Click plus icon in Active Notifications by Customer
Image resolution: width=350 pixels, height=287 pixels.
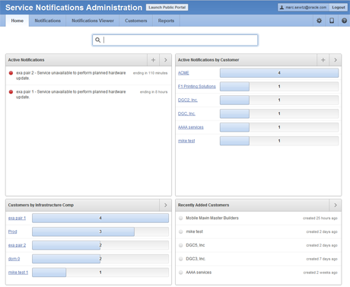pyautogui.click(x=323, y=60)
